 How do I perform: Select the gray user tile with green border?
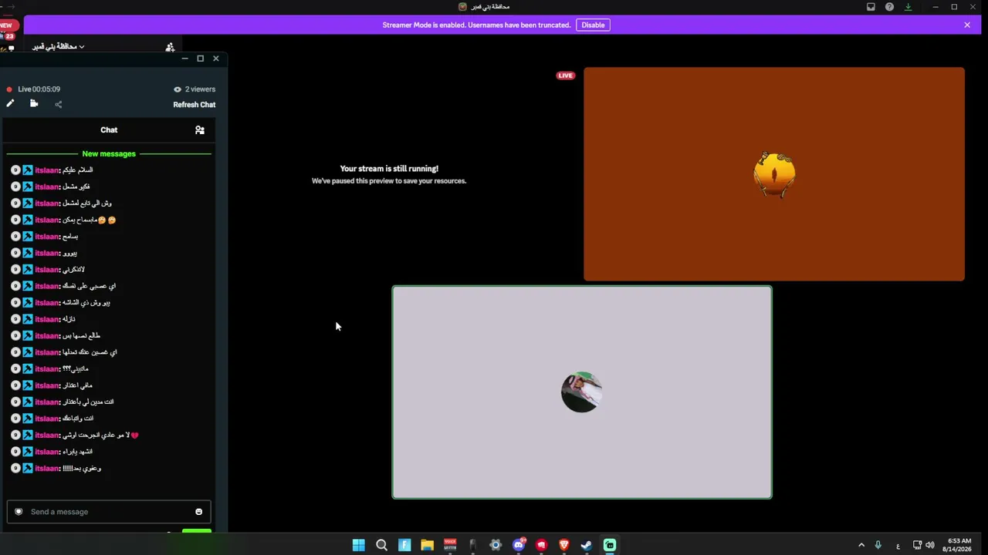pos(582,392)
